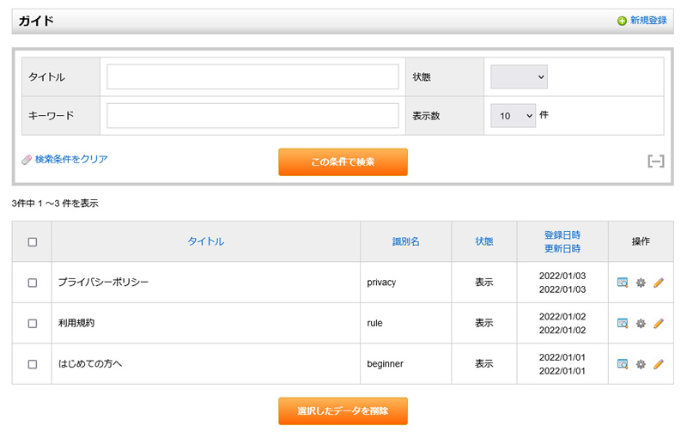Edit はじめての方へ with the pencil icon
The image size is (687, 438).
pyautogui.click(x=659, y=364)
